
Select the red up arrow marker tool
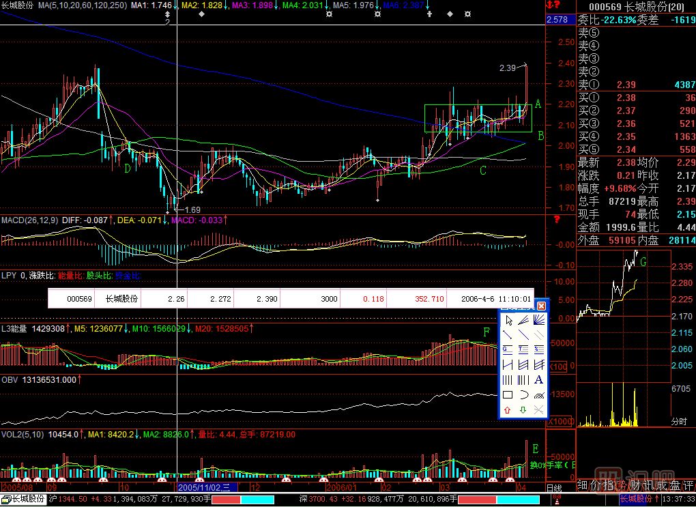click(x=508, y=409)
